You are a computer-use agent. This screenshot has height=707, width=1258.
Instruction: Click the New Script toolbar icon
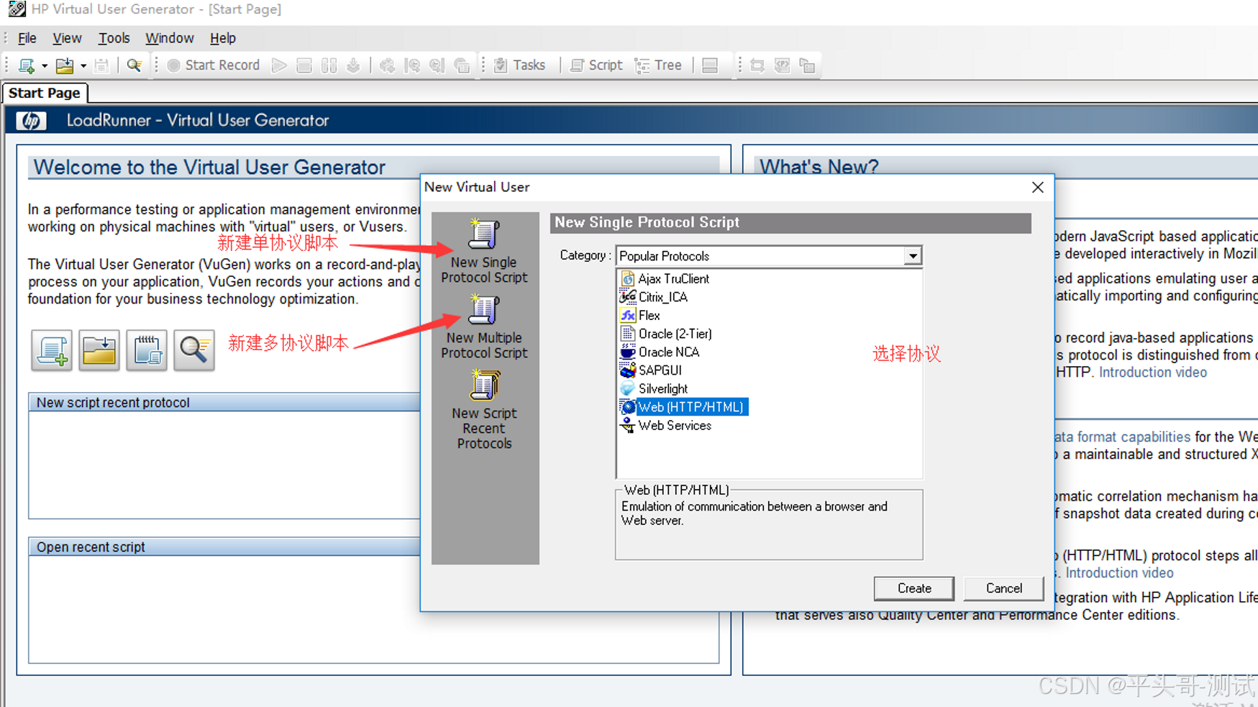pos(27,65)
